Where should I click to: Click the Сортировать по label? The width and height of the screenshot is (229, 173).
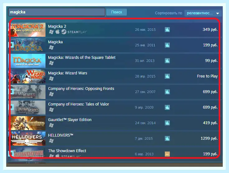click(168, 13)
